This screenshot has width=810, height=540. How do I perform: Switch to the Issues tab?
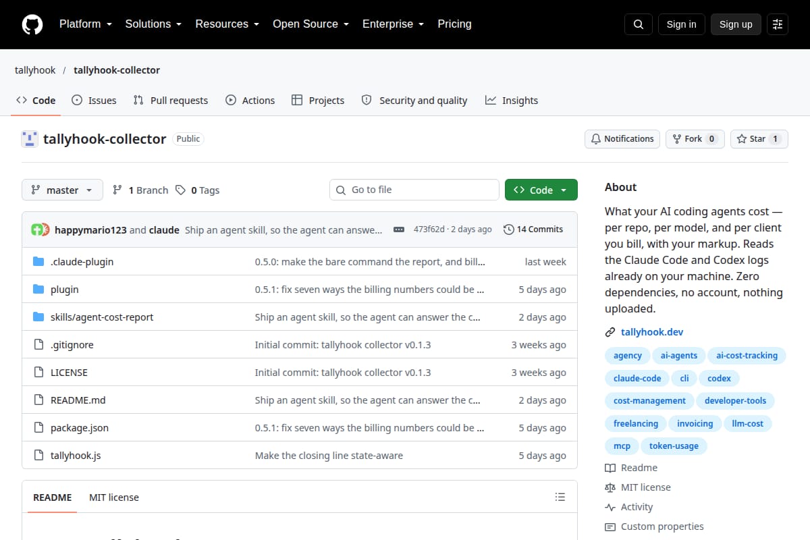tap(94, 101)
